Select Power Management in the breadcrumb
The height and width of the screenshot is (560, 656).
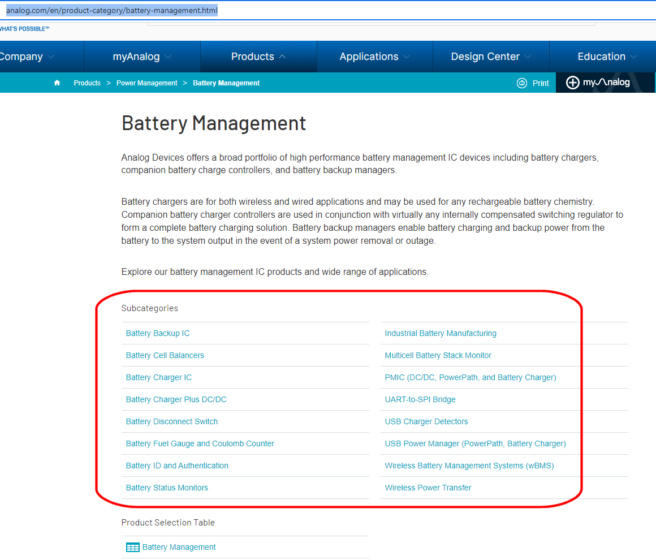pyautogui.click(x=146, y=83)
